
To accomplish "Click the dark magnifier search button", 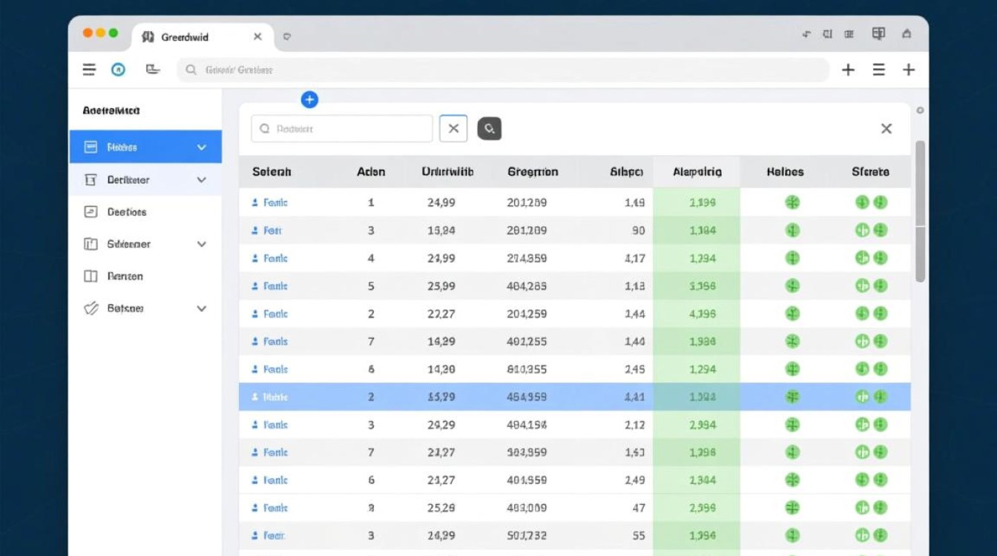I will coord(489,128).
